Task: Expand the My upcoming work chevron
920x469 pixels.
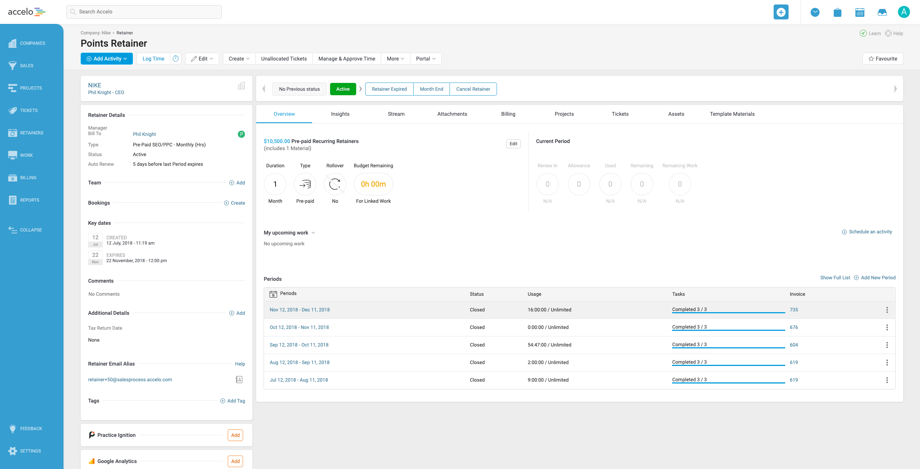Action: (313, 233)
